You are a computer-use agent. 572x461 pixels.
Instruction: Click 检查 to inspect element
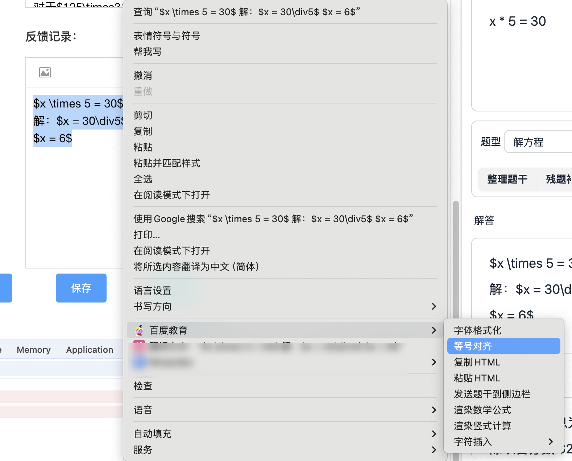pos(143,386)
